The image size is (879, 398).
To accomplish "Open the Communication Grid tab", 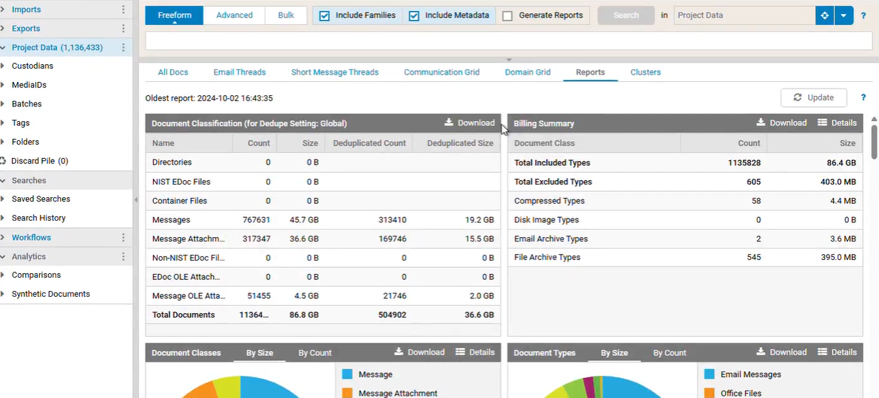I will coord(442,72).
